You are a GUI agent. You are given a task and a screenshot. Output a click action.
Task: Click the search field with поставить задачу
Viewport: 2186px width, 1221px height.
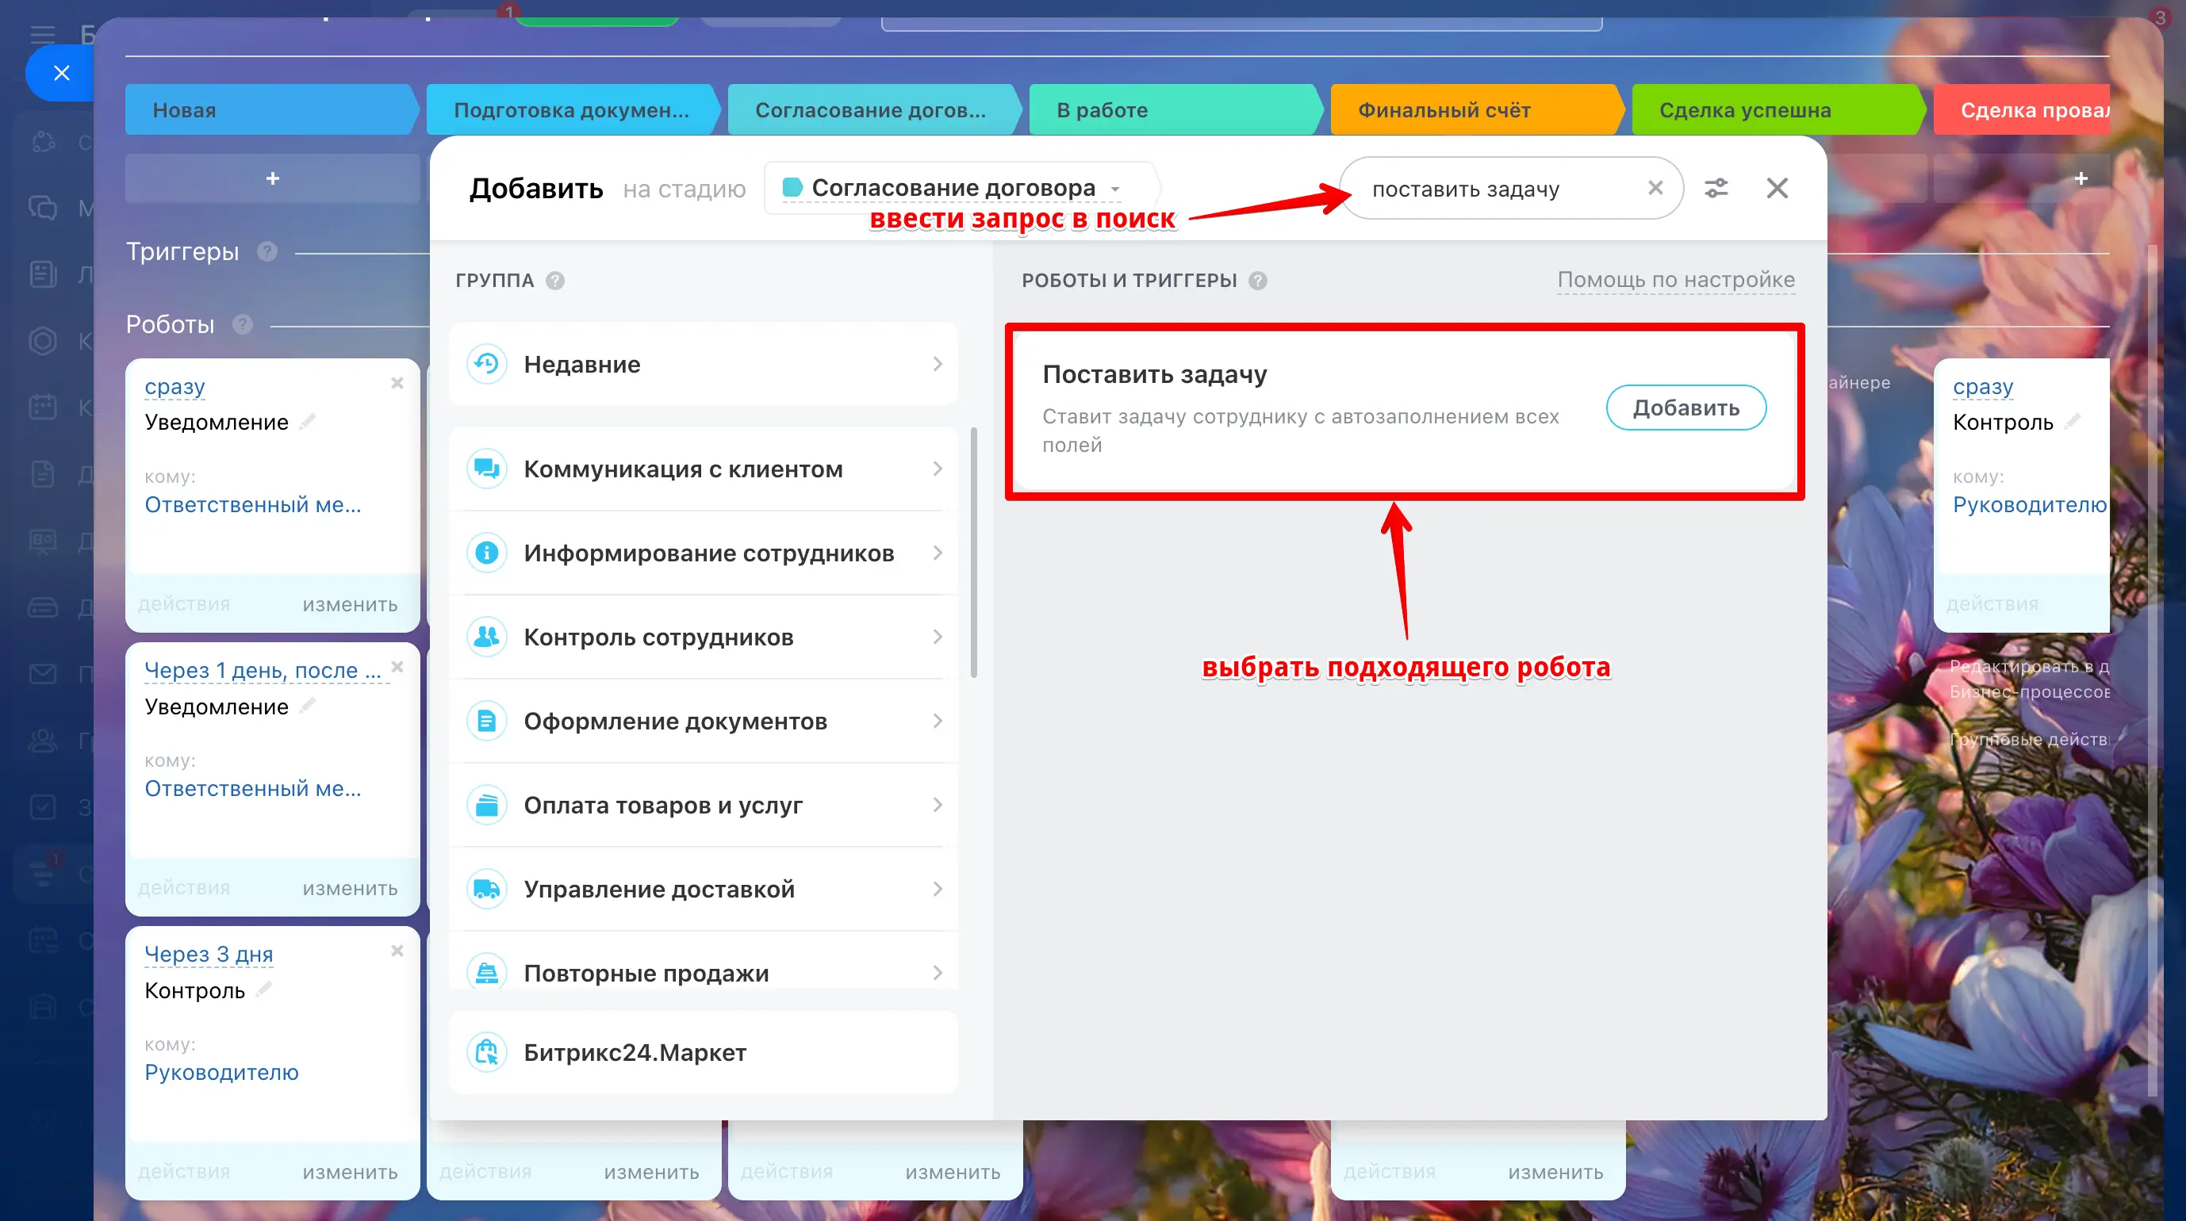click(x=1494, y=189)
